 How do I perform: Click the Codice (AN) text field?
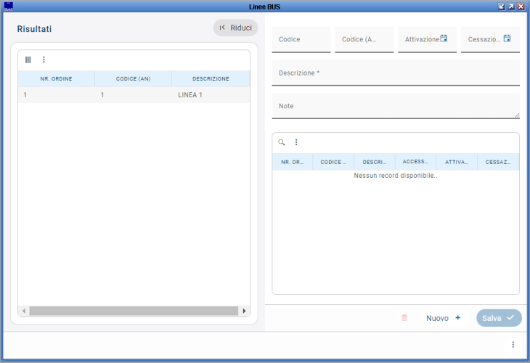[x=363, y=40]
